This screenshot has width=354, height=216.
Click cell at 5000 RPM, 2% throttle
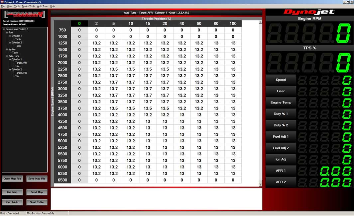point(96,141)
